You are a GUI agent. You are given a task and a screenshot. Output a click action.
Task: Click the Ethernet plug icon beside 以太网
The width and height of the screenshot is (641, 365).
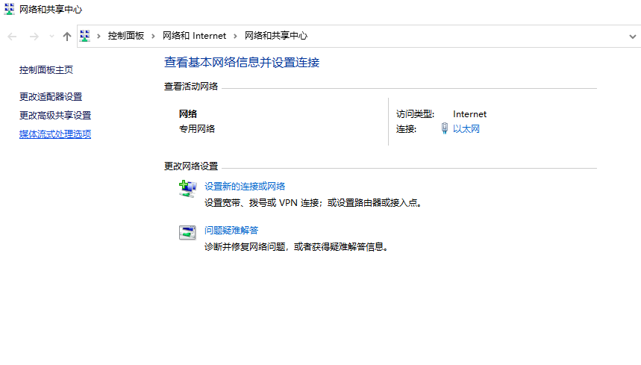click(445, 128)
